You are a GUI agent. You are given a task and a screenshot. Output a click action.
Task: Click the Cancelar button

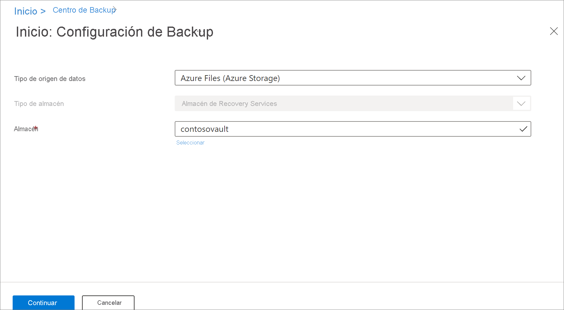coord(108,303)
